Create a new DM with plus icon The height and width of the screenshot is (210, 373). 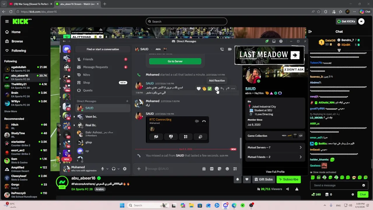(127, 101)
